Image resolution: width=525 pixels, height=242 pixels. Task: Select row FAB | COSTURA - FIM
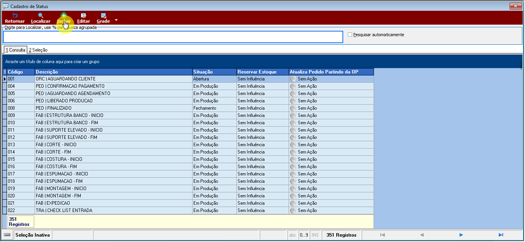pyautogui.click(x=188, y=167)
